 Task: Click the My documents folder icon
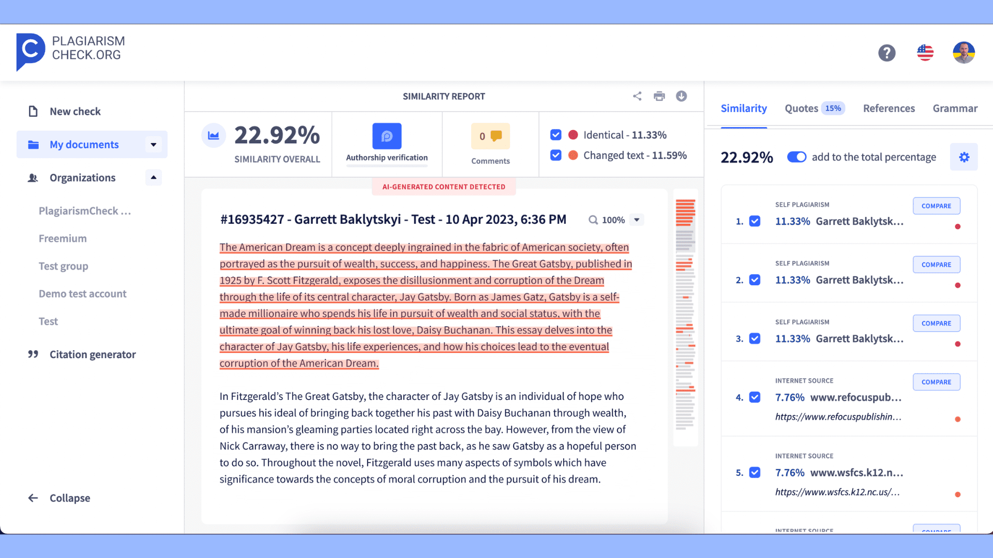pos(32,144)
